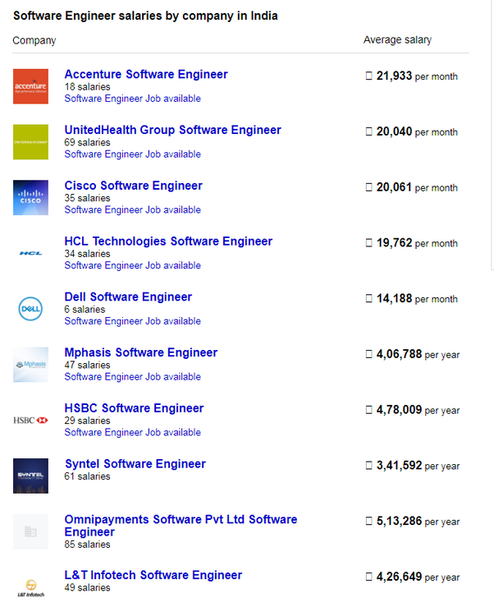Click Omnipayments placeholder building icon
Screen dimensions: 494x607
(30, 531)
